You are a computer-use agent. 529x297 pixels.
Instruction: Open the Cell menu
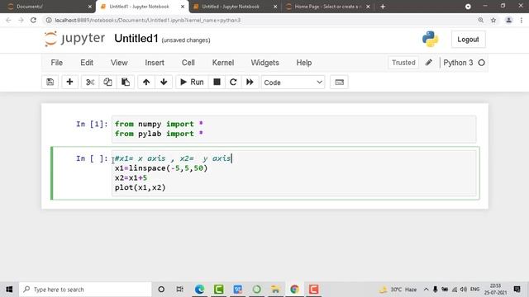[188, 63]
